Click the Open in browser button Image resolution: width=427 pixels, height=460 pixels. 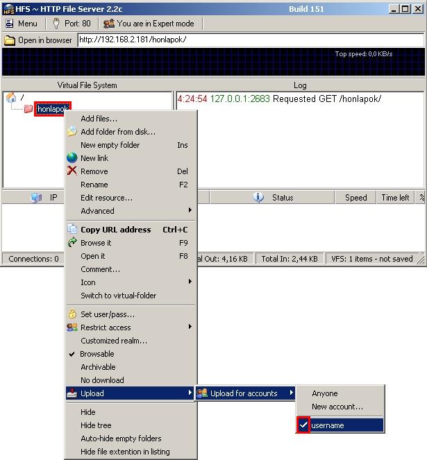38,40
